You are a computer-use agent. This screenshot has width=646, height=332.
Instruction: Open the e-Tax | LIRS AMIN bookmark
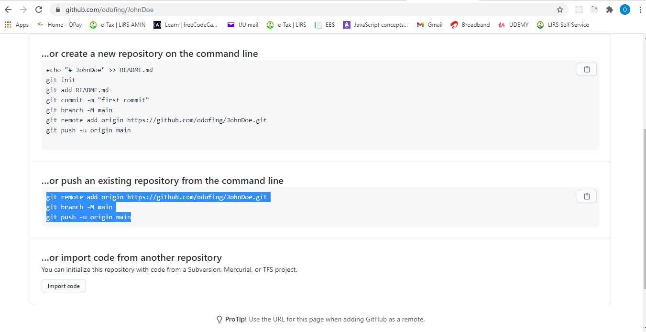pos(118,25)
